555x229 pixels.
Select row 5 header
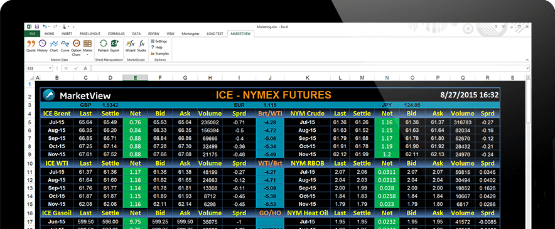click(30, 122)
